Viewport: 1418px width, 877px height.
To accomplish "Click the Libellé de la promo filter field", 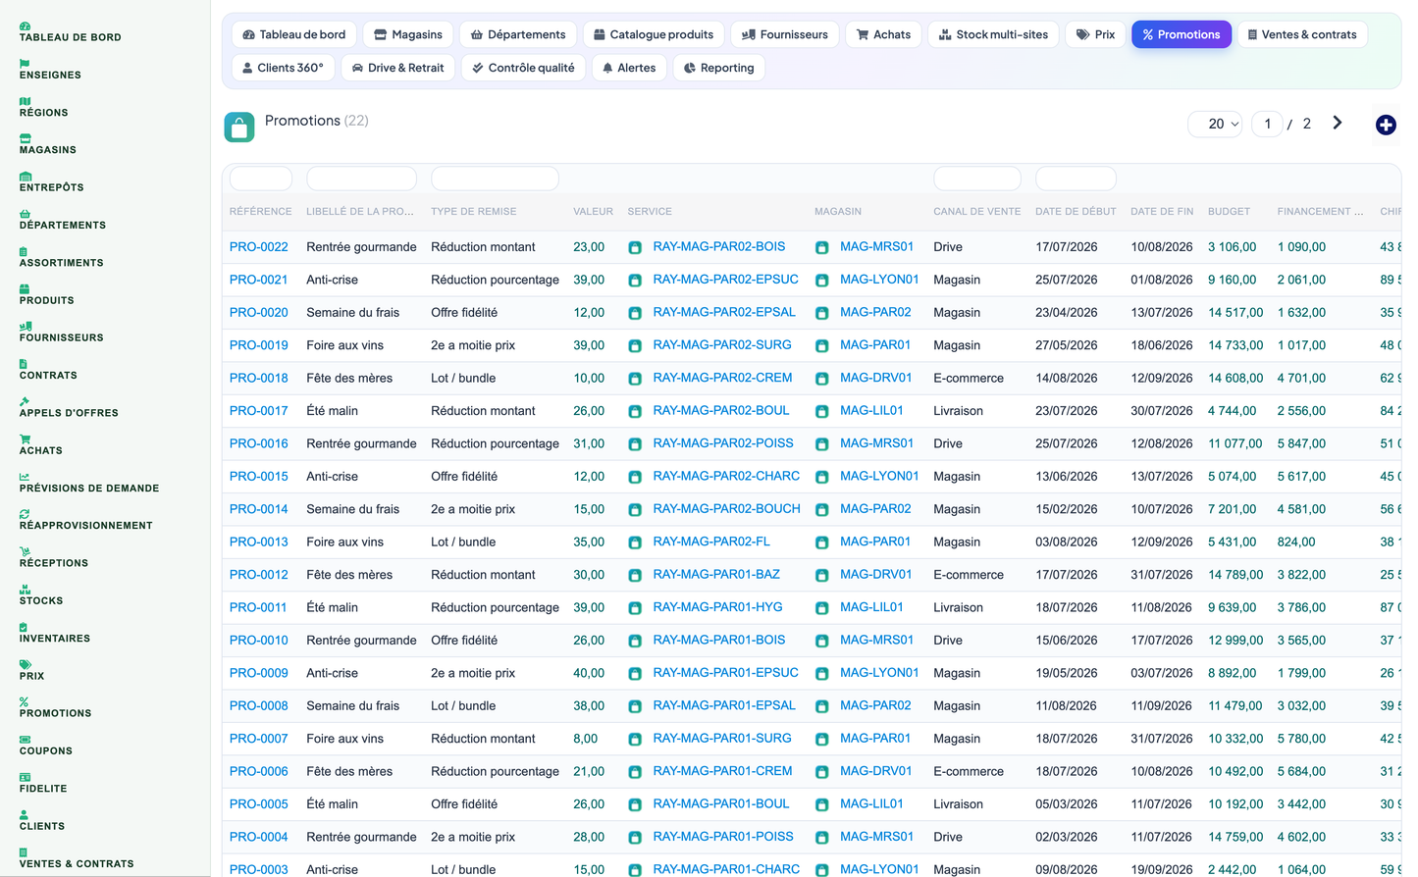I will tap(362, 179).
